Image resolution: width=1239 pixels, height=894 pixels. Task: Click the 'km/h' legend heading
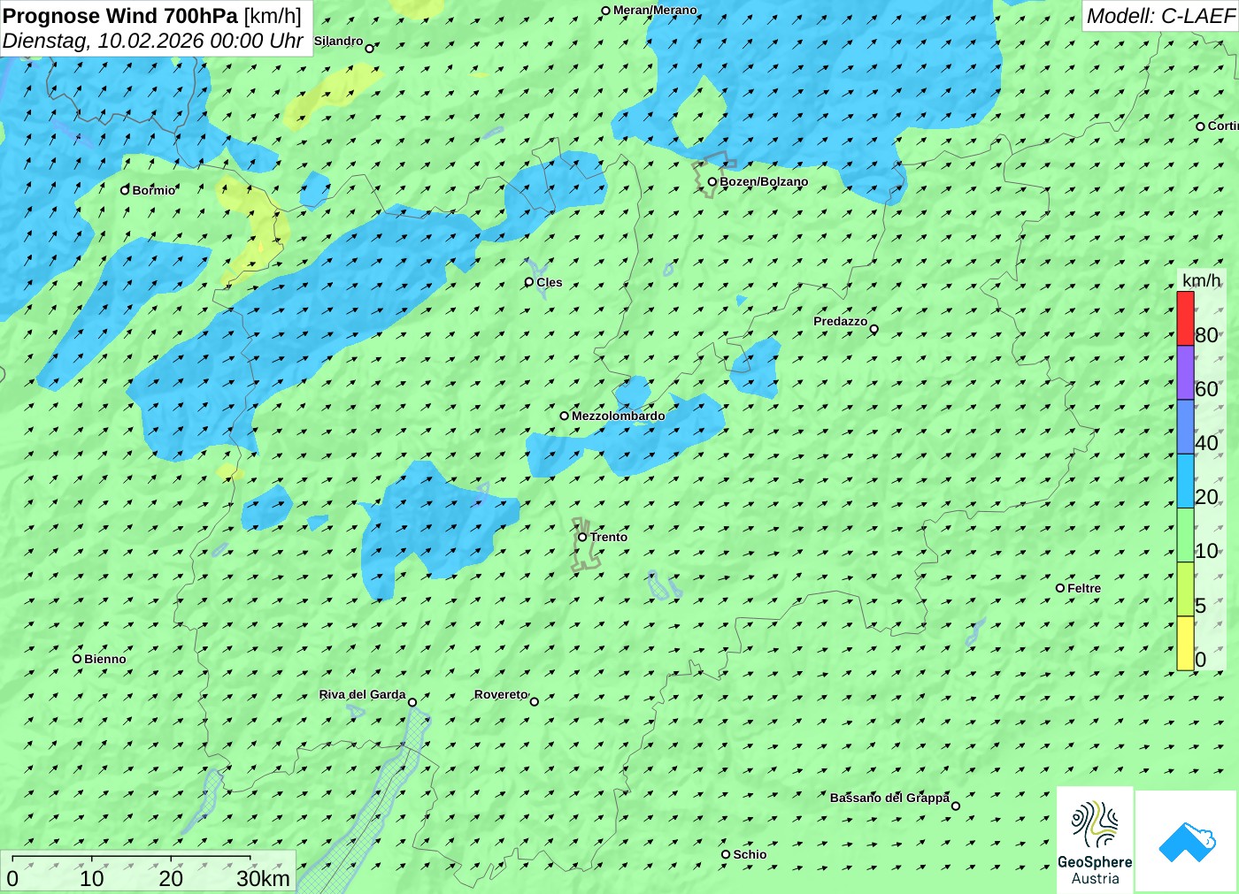click(x=1201, y=280)
